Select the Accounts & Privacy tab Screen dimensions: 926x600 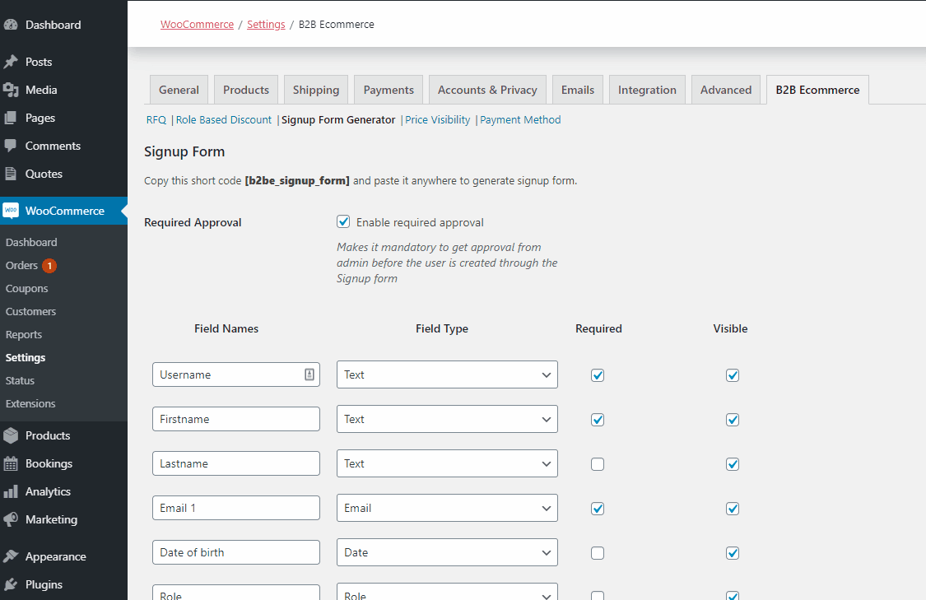pos(487,90)
